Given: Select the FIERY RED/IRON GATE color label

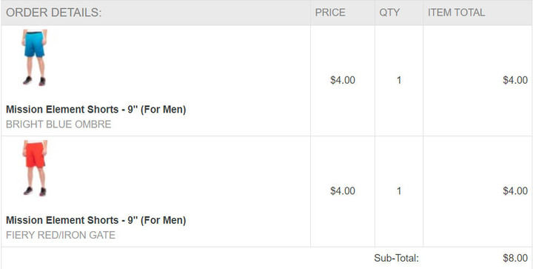Looking at the screenshot, I should click(x=61, y=235).
